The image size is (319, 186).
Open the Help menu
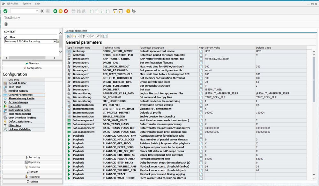[37, 4]
